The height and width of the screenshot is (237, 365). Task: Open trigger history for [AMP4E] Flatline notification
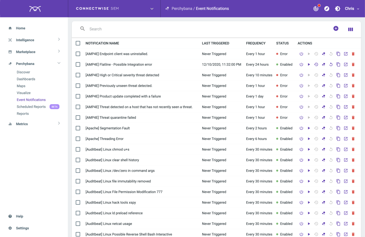point(316,64)
